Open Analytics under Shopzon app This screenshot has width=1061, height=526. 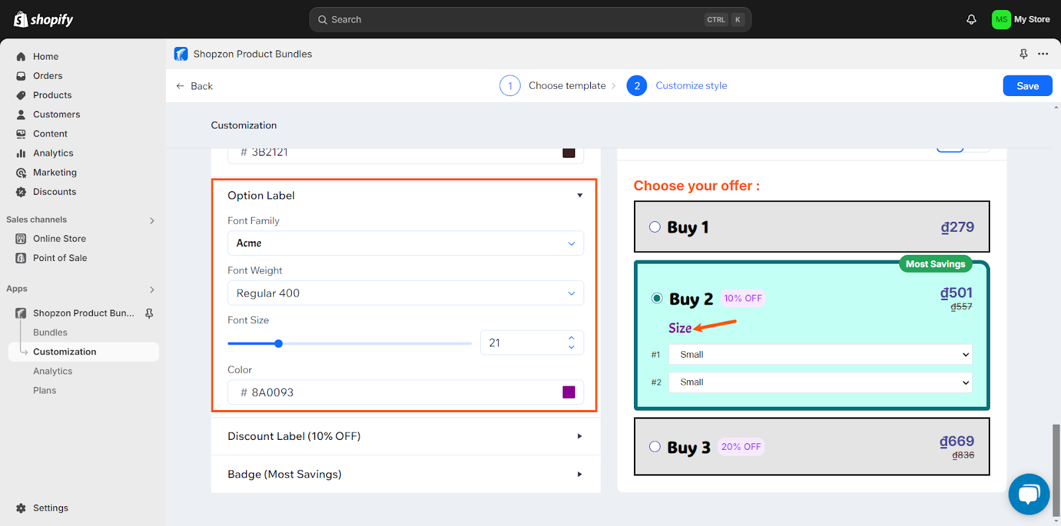pyautogui.click(x=52, y=371)
